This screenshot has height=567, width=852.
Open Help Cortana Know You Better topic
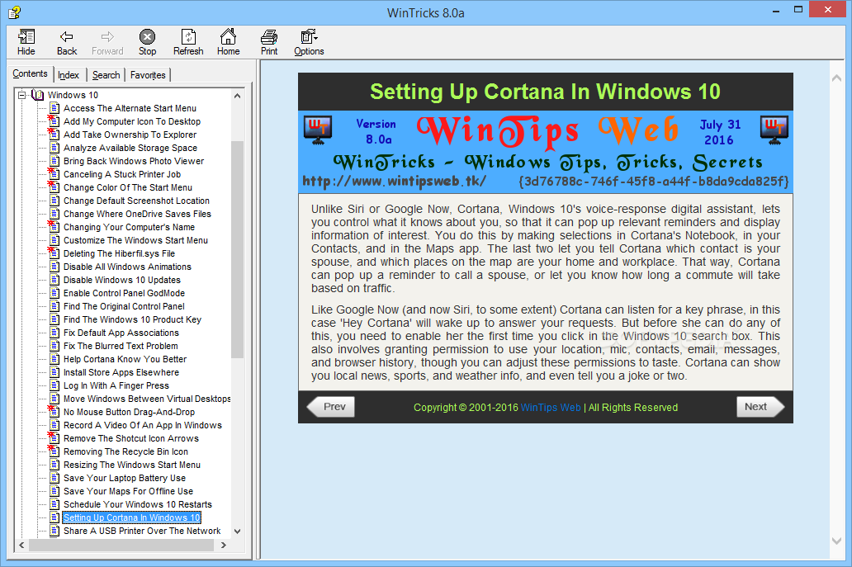click(x=125, y=359)
